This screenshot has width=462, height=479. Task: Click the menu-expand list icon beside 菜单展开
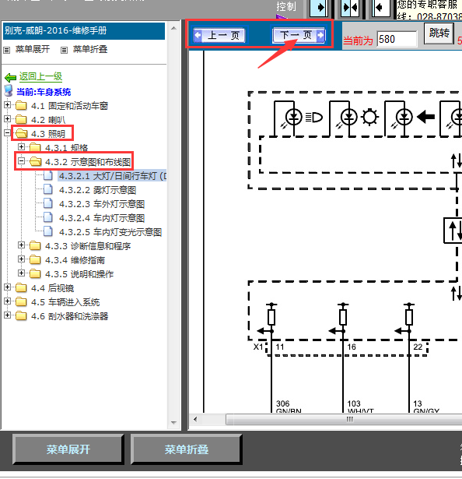[x=7, y=50]
